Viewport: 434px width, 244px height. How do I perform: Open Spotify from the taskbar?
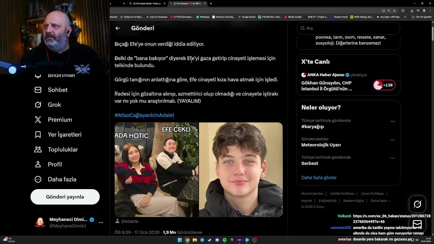click(x=224, y=240)
